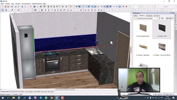The width and height of the screenshot is (177, 100).
Task: Save the project with the floppy disk icon
Action: (x=8, y=7)
